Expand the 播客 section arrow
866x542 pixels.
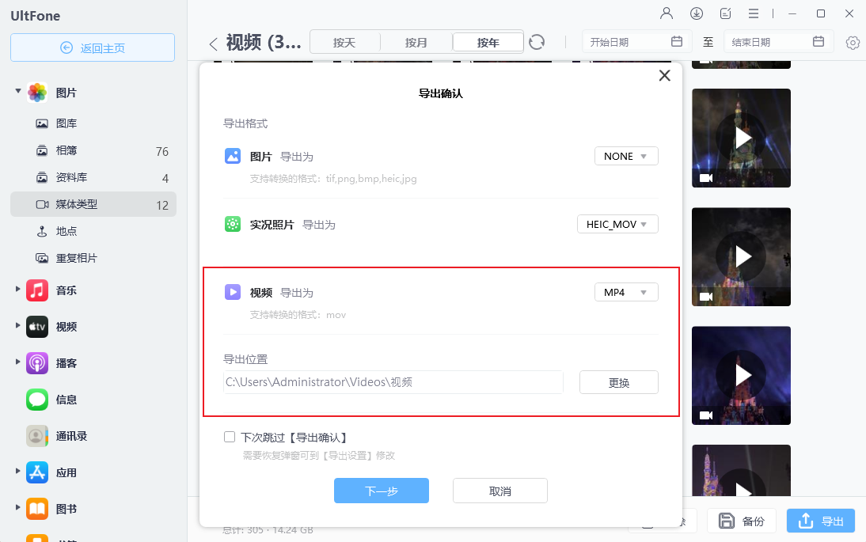(17, 362)
